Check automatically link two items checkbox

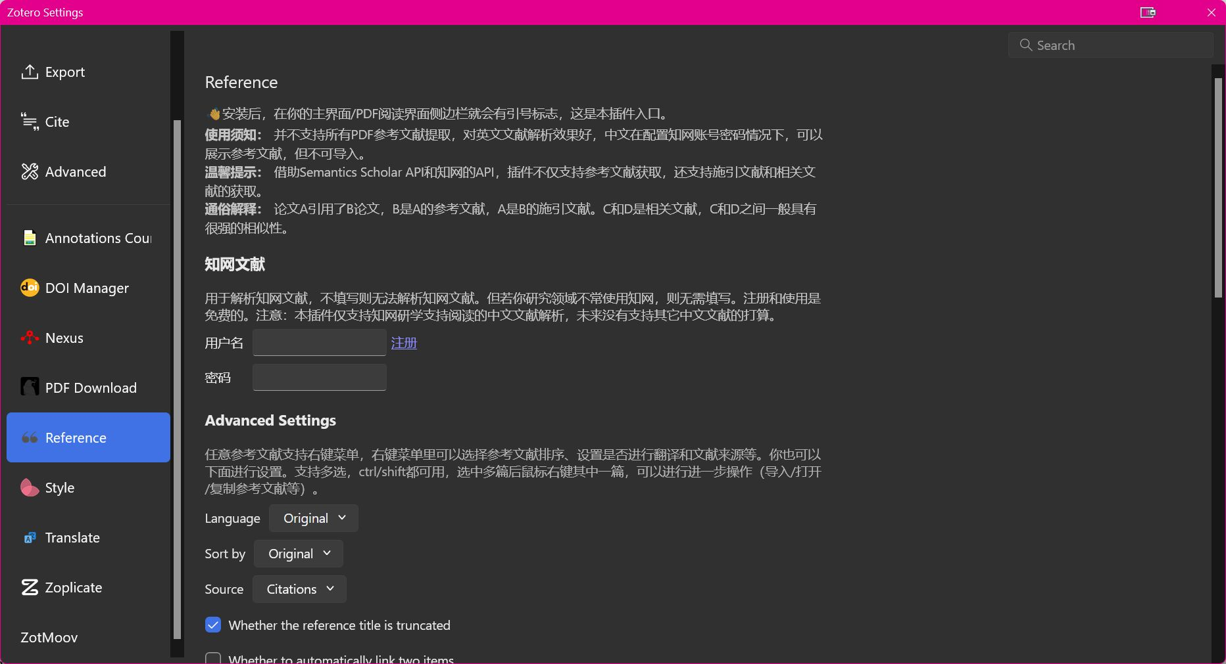[x=213, y=658]
